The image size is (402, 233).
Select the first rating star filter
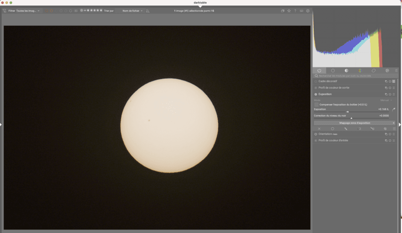(88, 11)
